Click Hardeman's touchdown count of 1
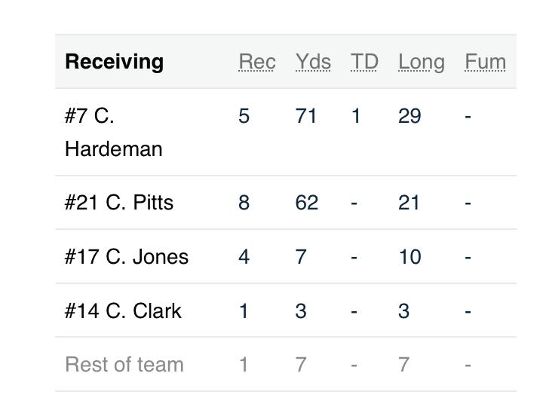The height and width of the screenshot is (419, 549). point(355,116)
